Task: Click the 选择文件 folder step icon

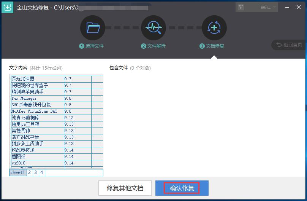Action: pos(92,28)
